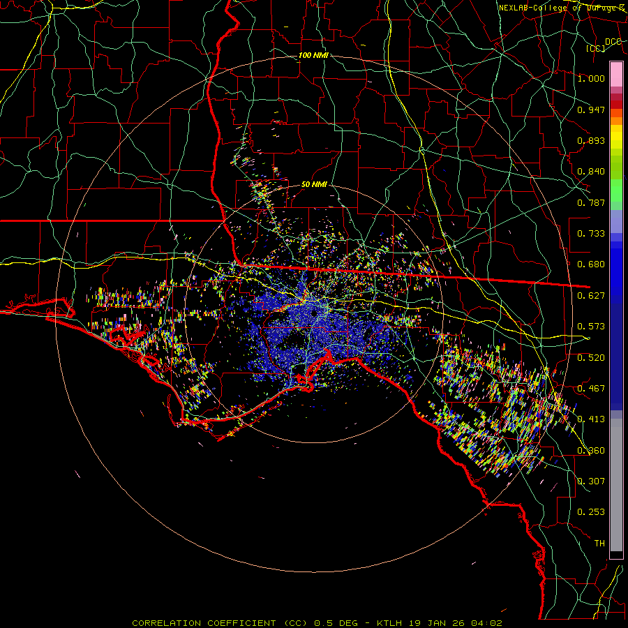The height and width of the screenshot is (628, 628).
Task: Click the Correlation Coefficient product caption
Action: coord(317,623)
